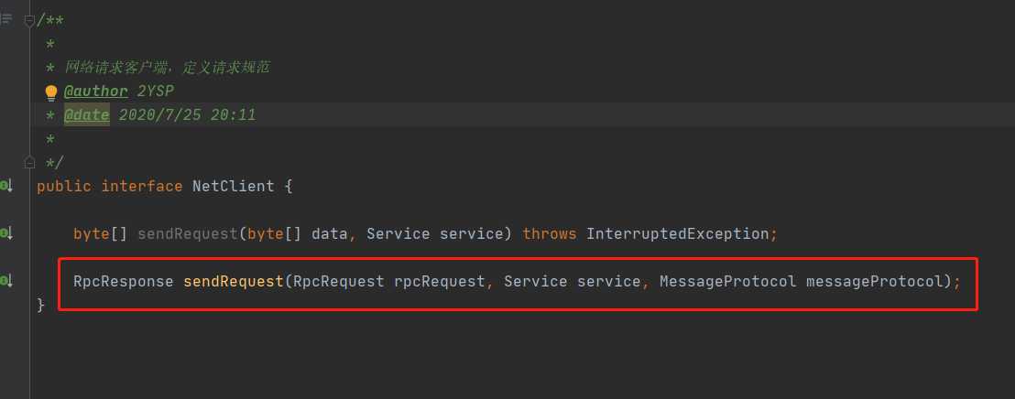Toggle rendered doc view icon in gutter
Image resolution: width=1015 pixels, height=399 pixels.
[6, 19]
